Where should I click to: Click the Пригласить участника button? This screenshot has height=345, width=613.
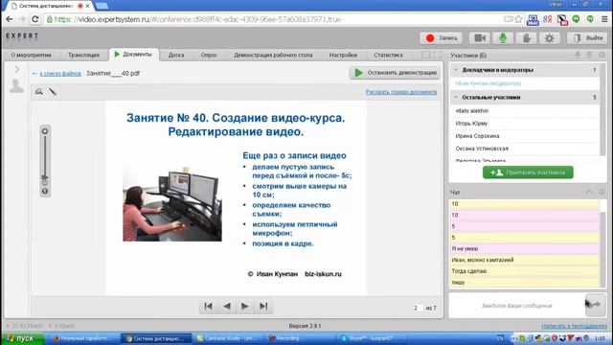pyautogui.click(x=528, y=172)
